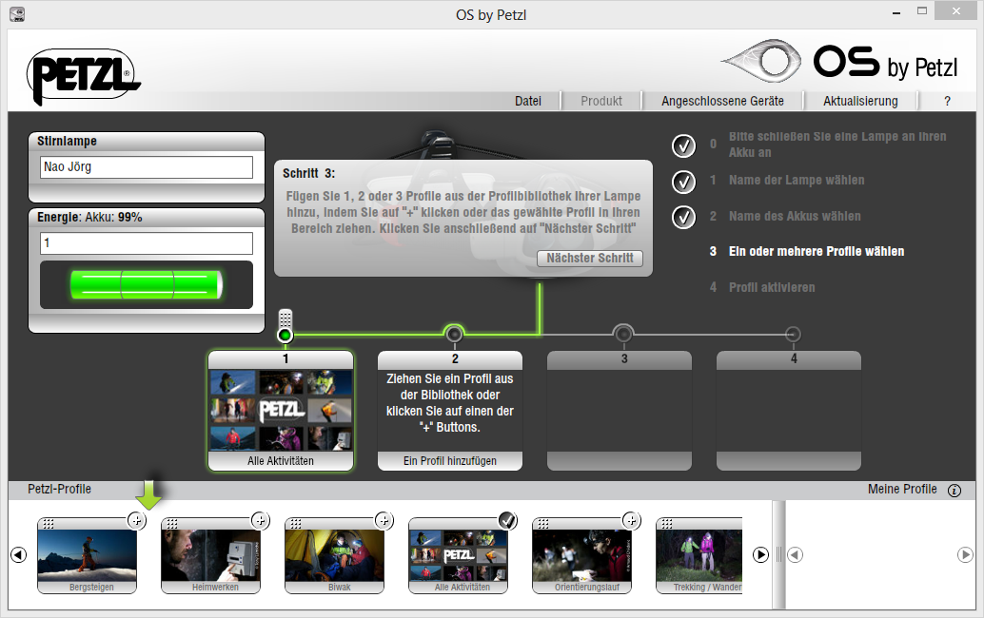Click the grip handle on the Heimwerken card
This screenshot has height=618, width=984.
[172, 524]
